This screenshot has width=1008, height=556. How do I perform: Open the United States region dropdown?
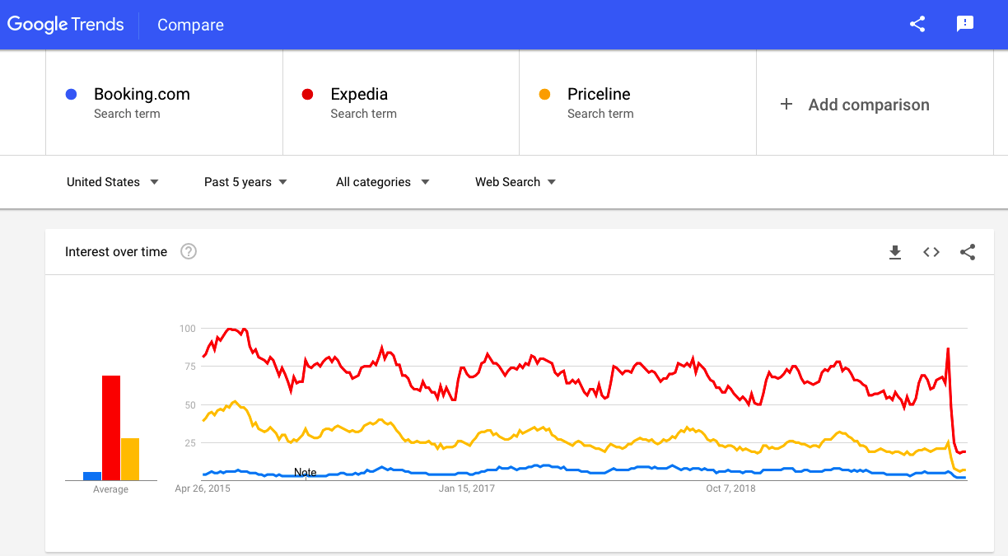coord(113,182)
